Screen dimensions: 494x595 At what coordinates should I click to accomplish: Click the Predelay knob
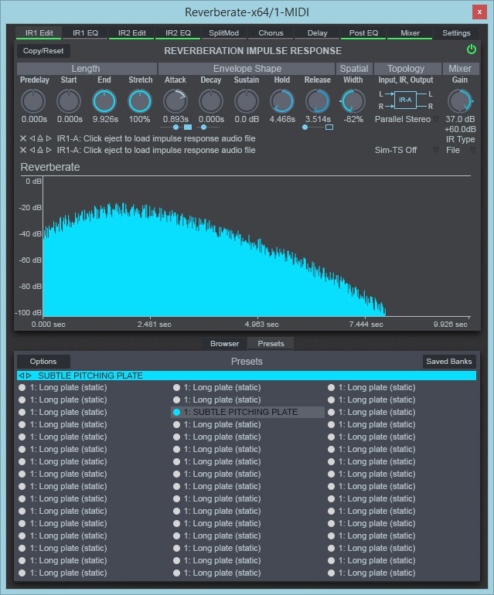coord(32,100)
